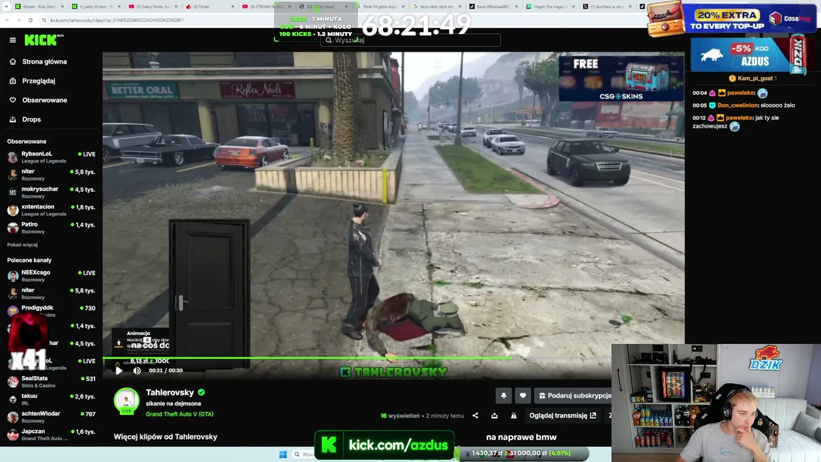Click NEEXcsgo avatar
The height and width of the screenshot is (462, 821).
(13, 276)
